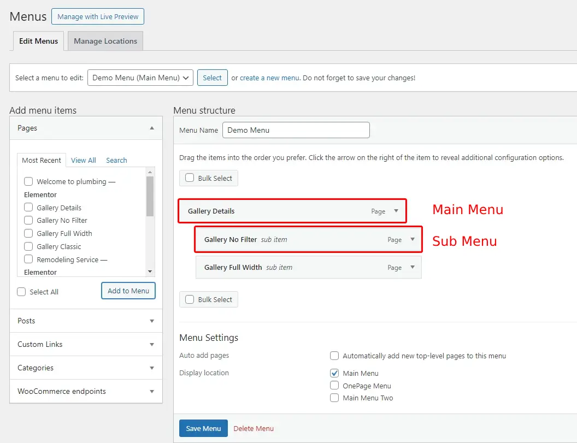The height and width of the screenshot is (443, 577).
Task: Expand the Gallery Full Width item arrow
Action: (413, 267)
